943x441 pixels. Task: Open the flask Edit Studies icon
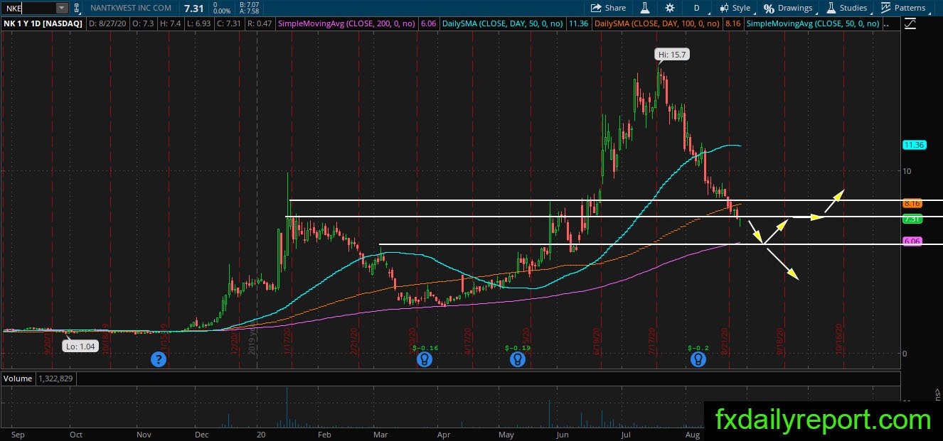[646, 8]
